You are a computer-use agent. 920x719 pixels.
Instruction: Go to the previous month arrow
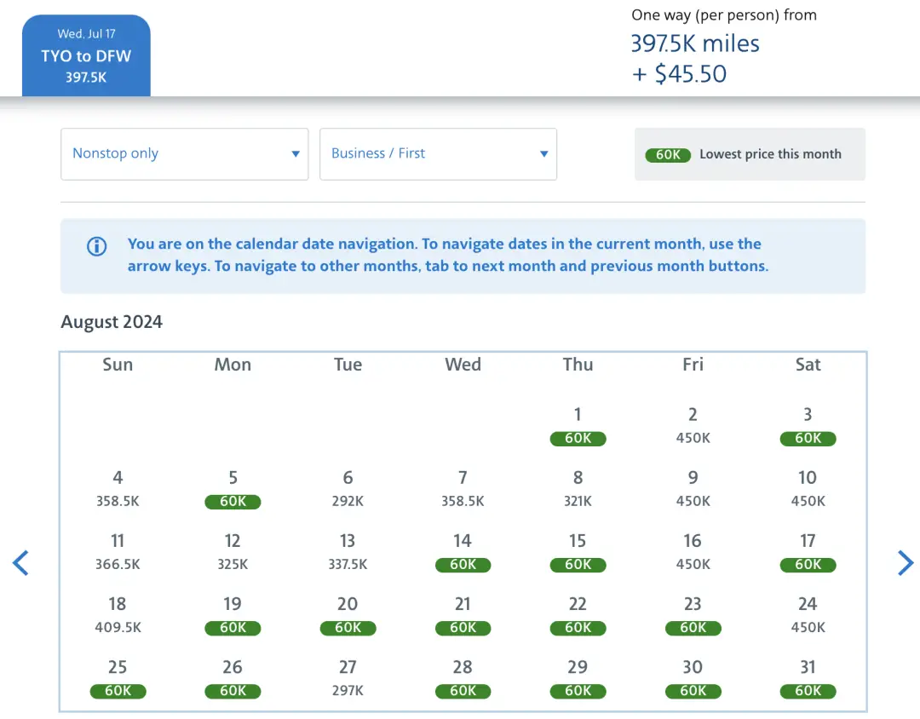point(21,562)
